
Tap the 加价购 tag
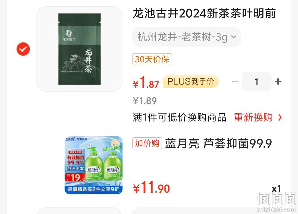147,143
